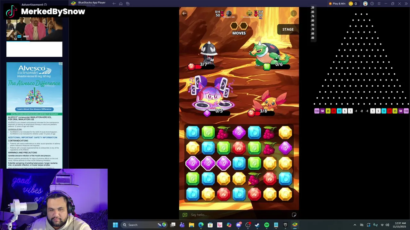Tap the cherry gem in second row
410x230 pixels.
pyautogui.click(x=270, y=148)
